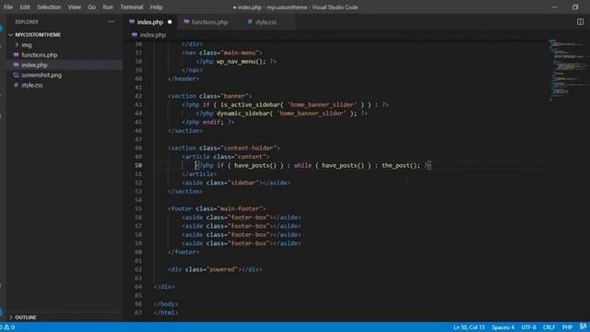This screenshot has width=590, height=332.
Task: Click the unsaved dot on index.php tab
Action: (x=170, y=22)
